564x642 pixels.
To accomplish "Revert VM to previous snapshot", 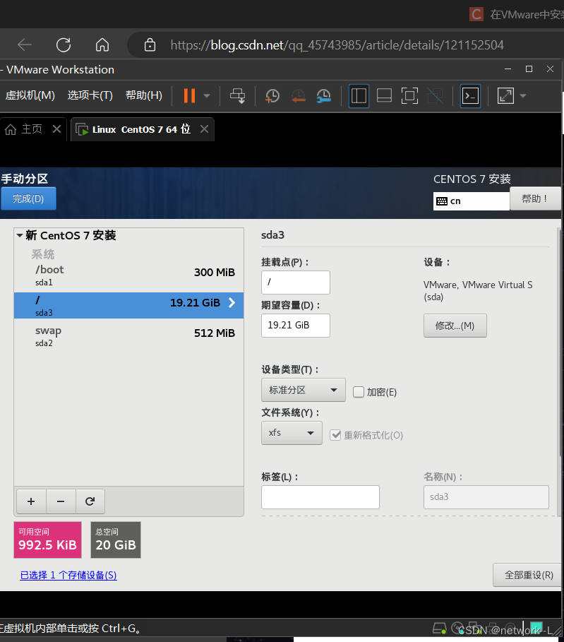I will pos(299,96).
